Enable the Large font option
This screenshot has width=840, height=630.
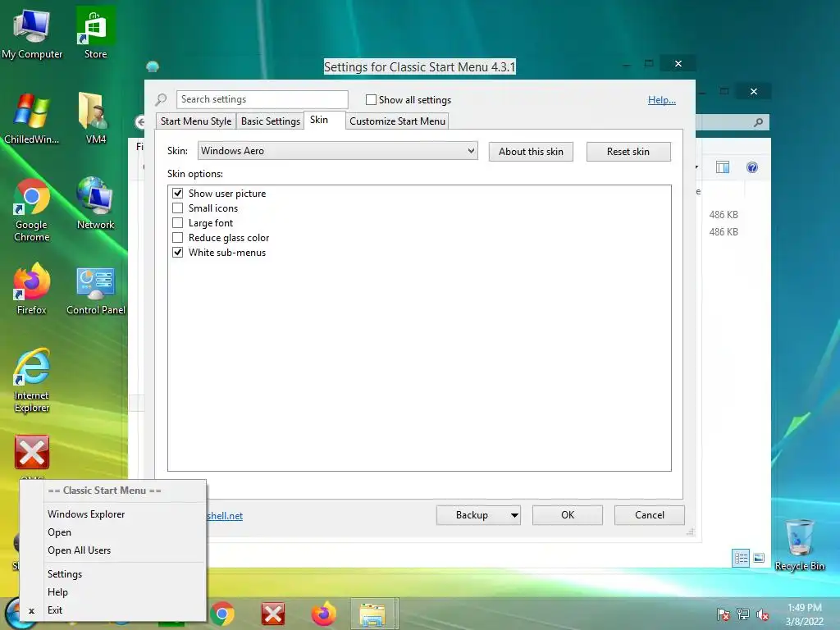pyautogui.click(x=178, y=223)
